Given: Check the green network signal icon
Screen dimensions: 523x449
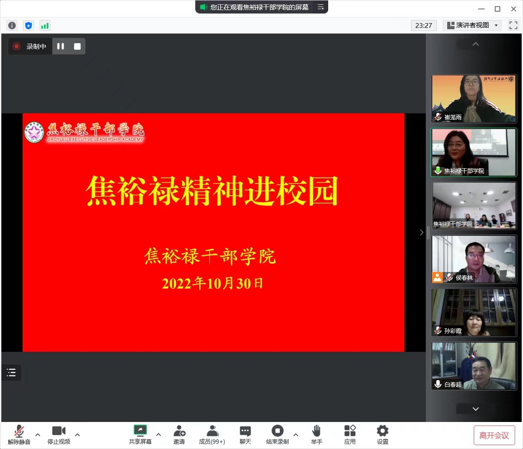Looking at the screenshot, I should (x=45, y=26).
